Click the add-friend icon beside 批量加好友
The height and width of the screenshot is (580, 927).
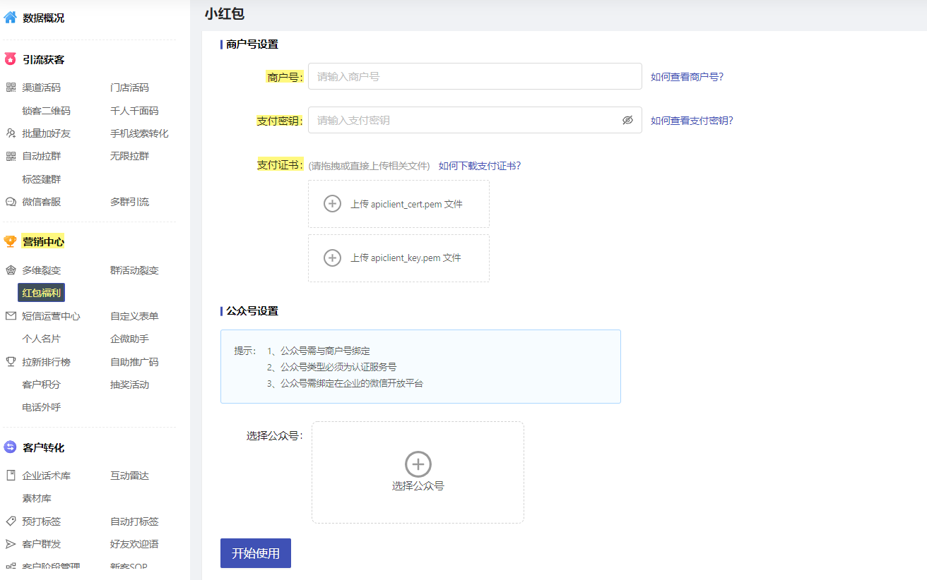[x=11, y=133]
